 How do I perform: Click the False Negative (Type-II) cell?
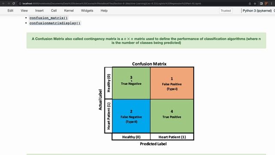click(131, 116)
